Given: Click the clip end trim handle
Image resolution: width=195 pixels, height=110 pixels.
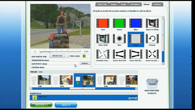Looking at the screenshot, I should 50,52.
